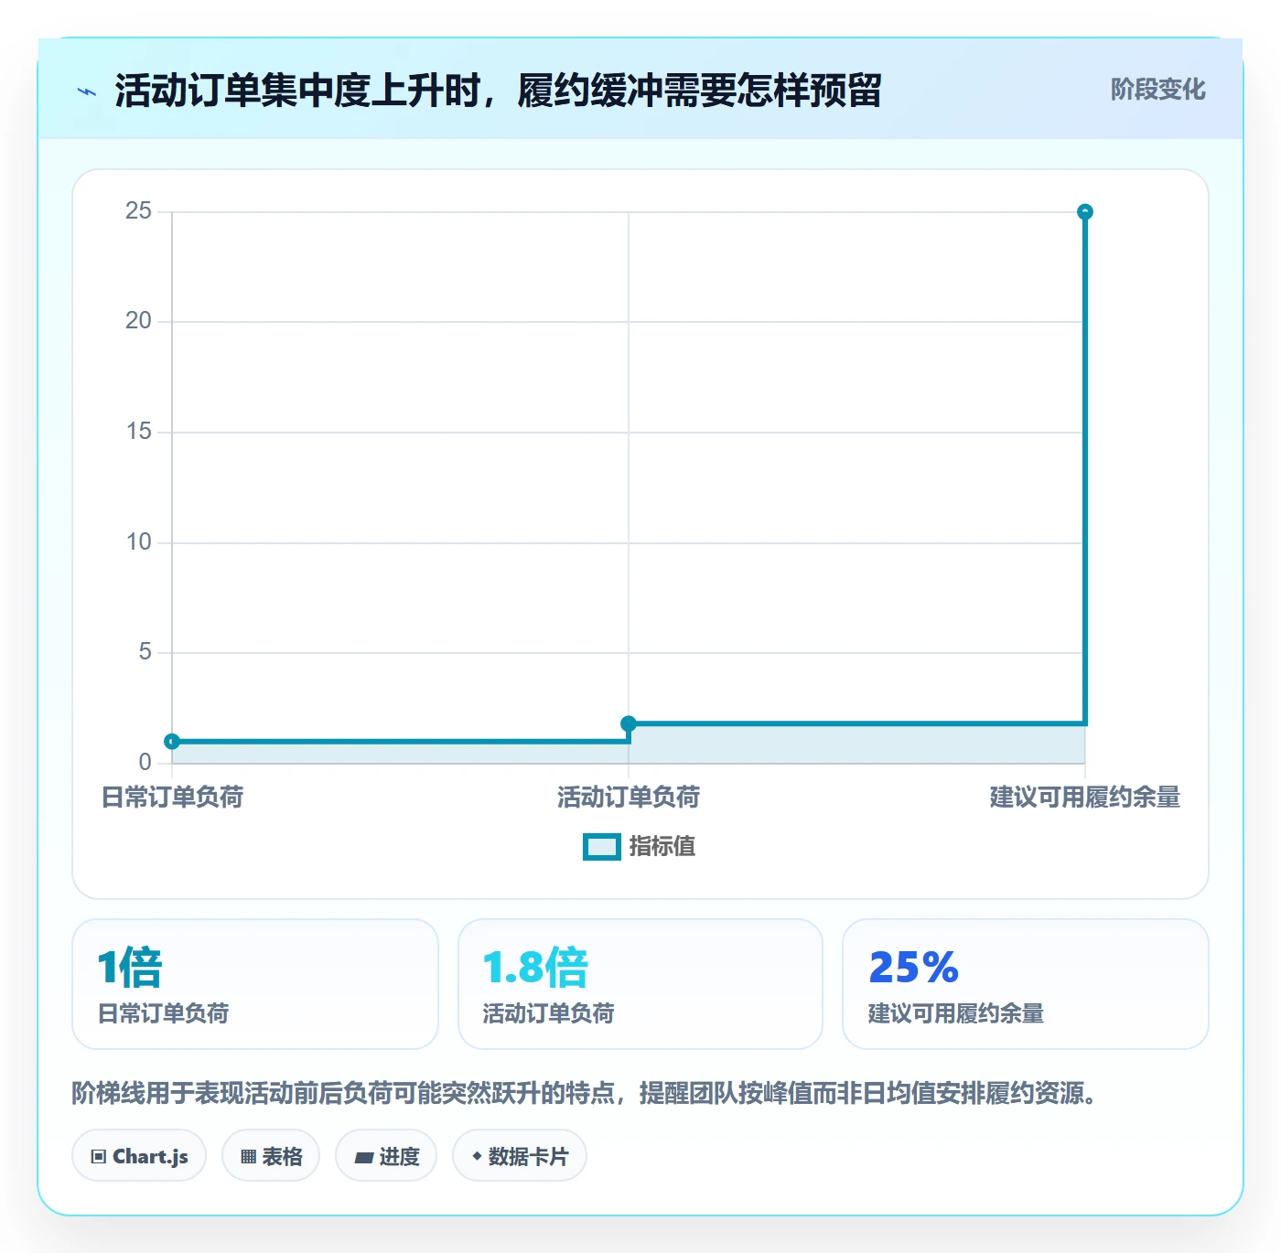Click the 活动订单负荷 x-axis label
Viewport: 1281px width, 1253px height.
point(629,798)
